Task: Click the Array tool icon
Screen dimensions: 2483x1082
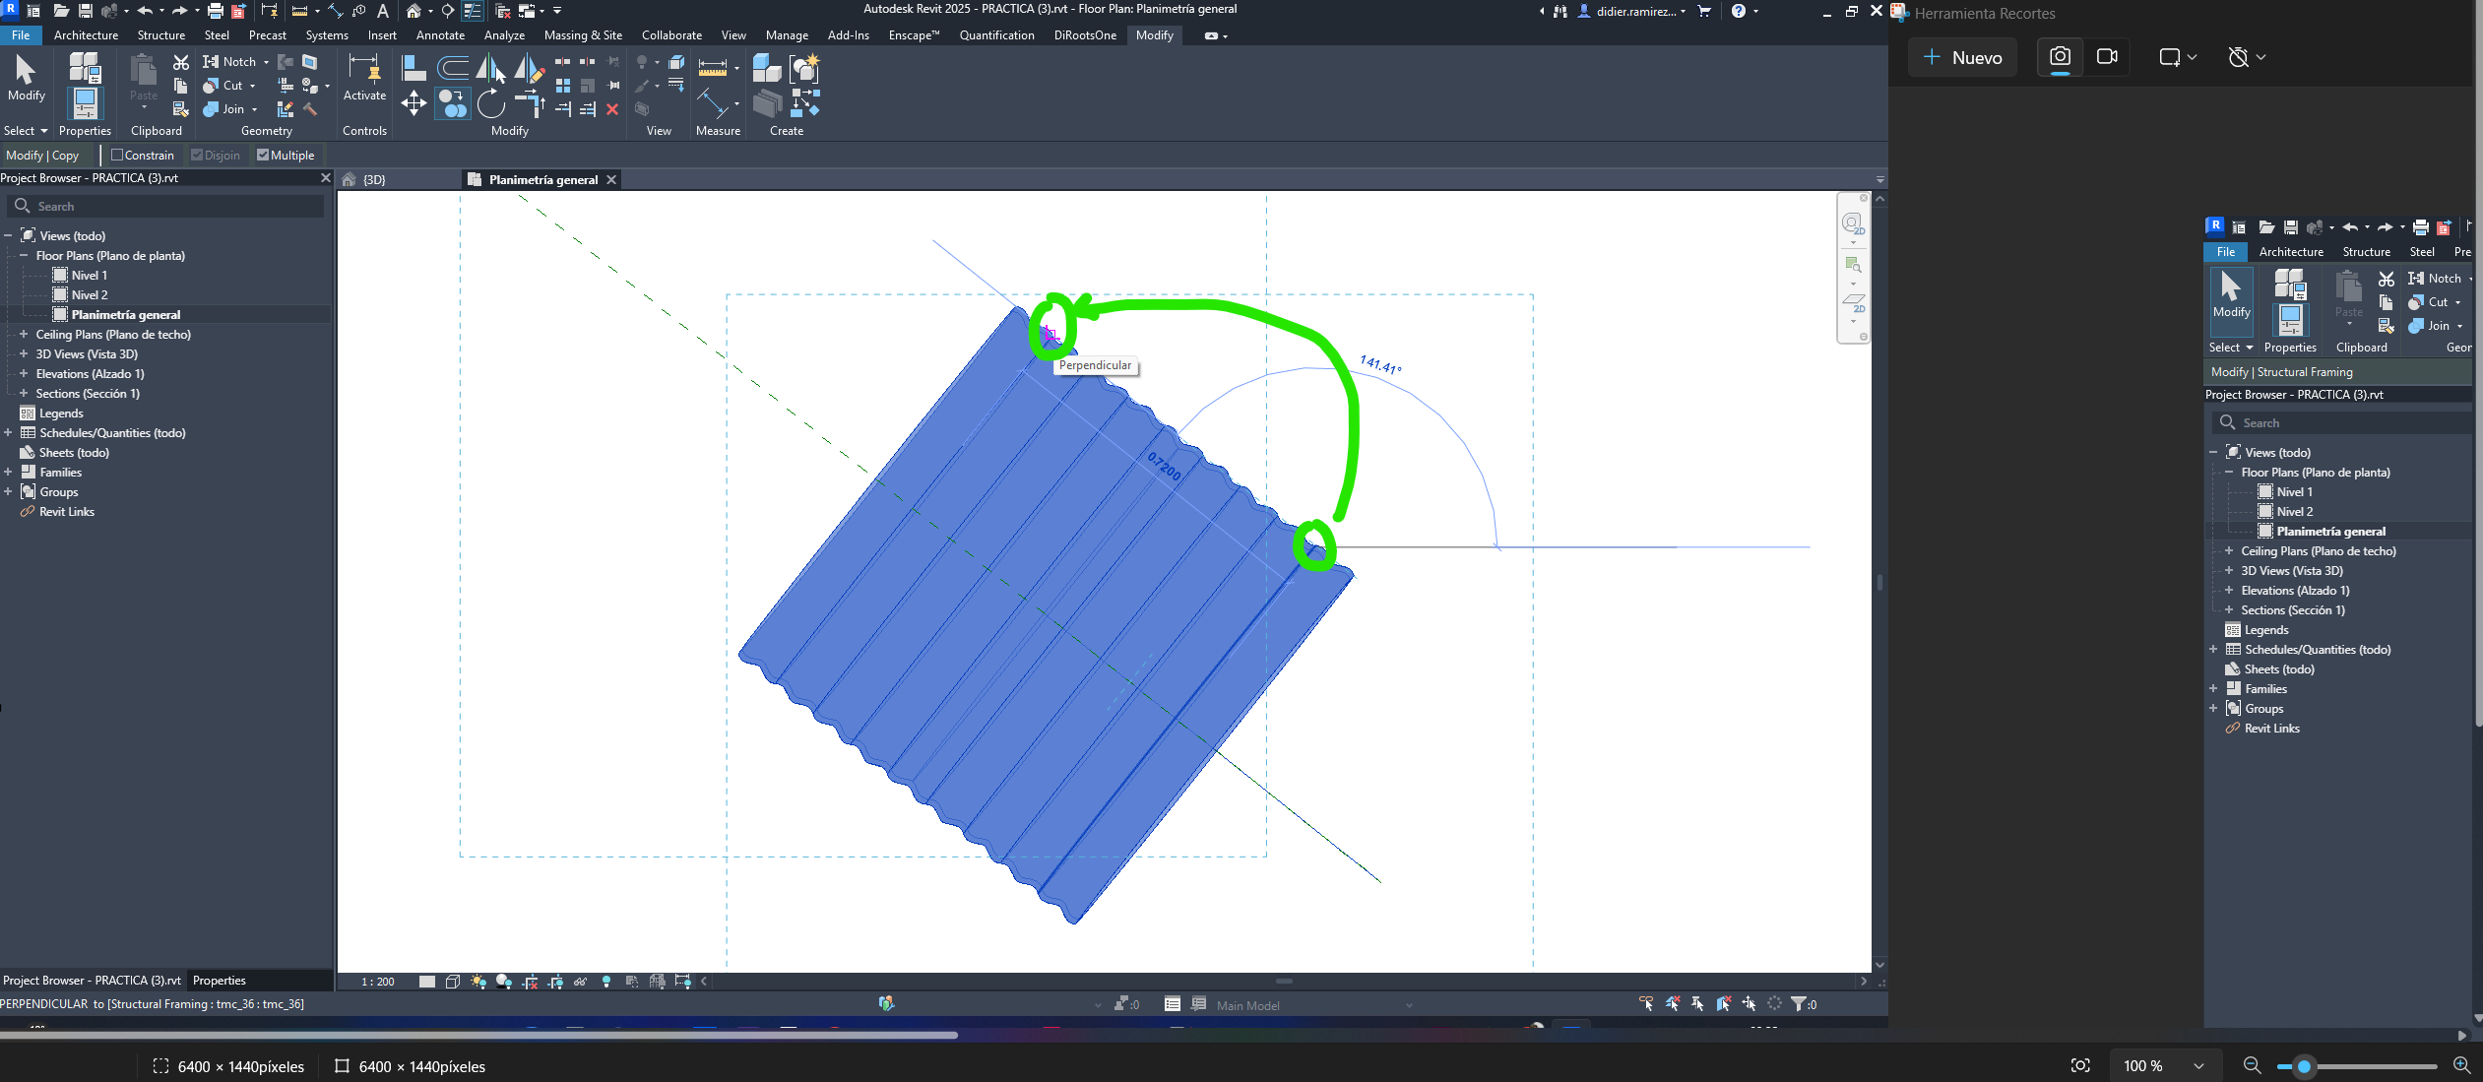Action: [562, 85]
